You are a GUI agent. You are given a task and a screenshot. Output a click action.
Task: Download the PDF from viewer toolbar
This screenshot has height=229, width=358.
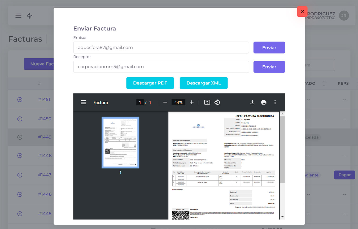[x=252, y=102]
